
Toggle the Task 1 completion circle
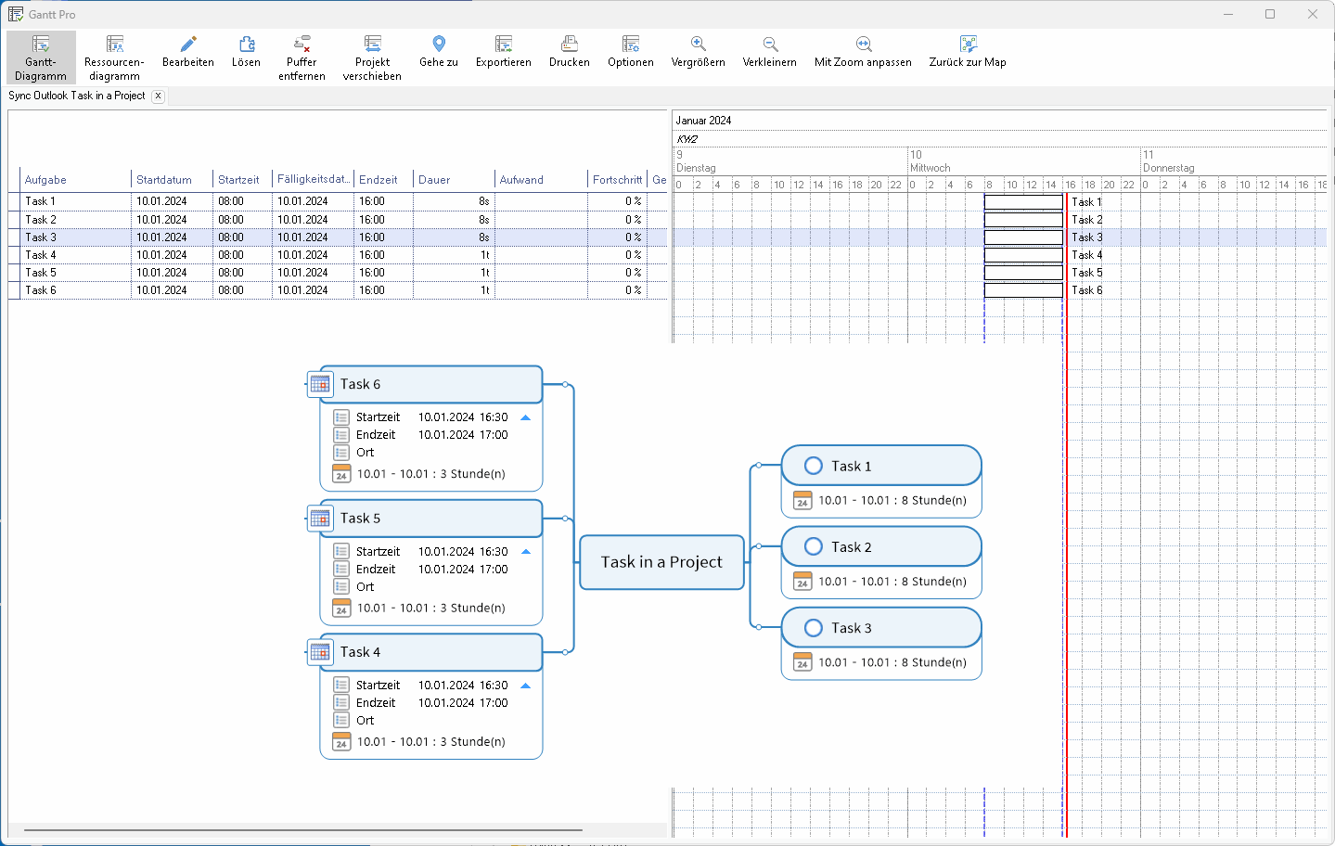coord(814,466)
